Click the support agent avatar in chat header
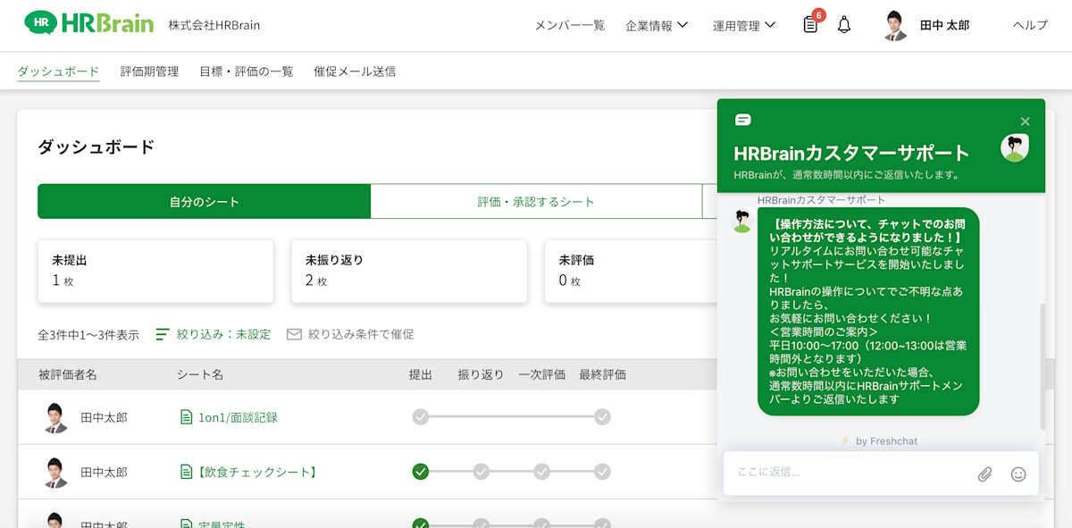The width and height of the screenshot is (1072, 528). [x=1015, y=147]
